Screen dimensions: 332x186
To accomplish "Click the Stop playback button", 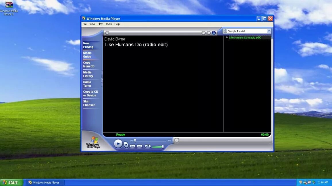I will [126, 145].
